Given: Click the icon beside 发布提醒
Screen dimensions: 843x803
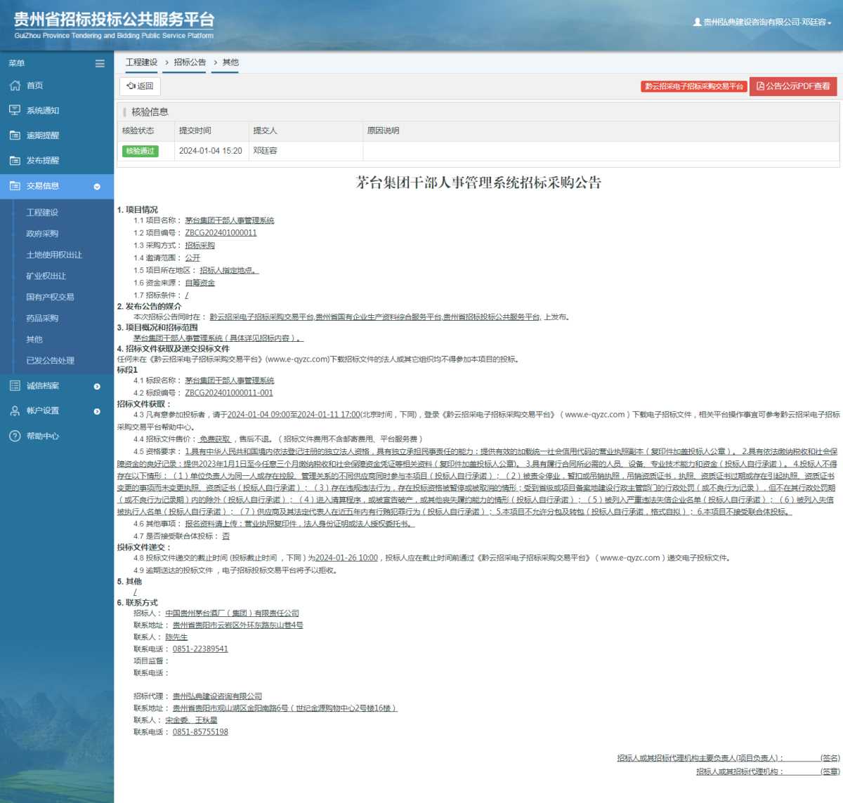Looking at the screenshot, I should coord(15,161).
